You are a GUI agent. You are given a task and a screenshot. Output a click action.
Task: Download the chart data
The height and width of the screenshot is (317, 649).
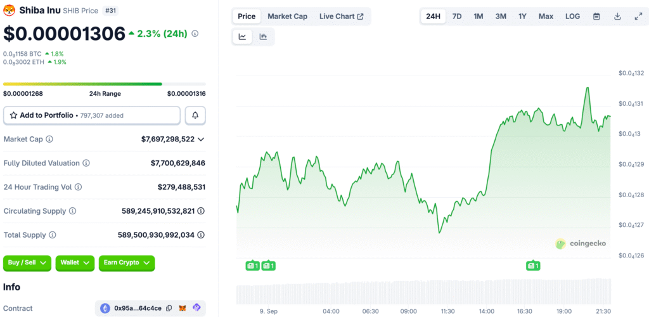click(x=617, y=16)
